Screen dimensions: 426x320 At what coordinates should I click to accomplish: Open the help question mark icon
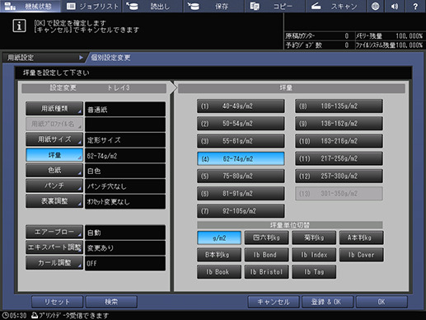coord(415,6)
